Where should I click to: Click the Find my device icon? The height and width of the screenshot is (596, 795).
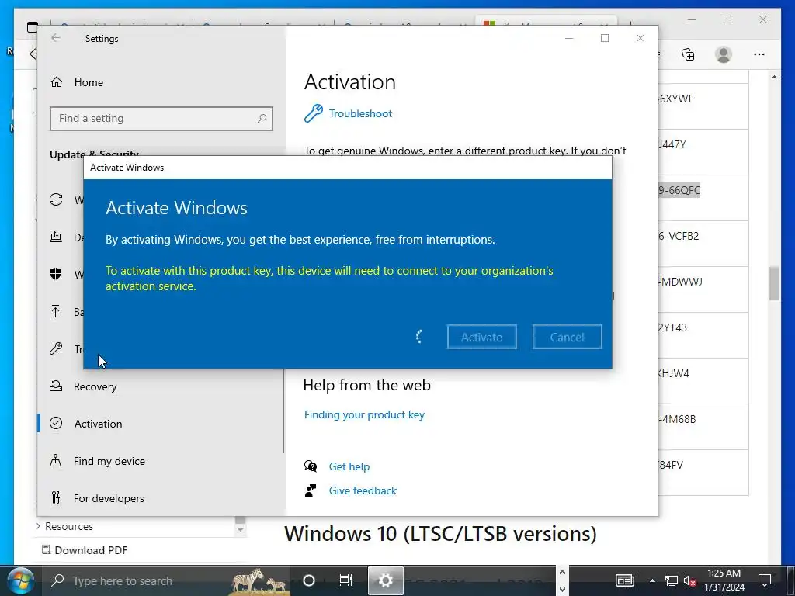coord(56,460)
